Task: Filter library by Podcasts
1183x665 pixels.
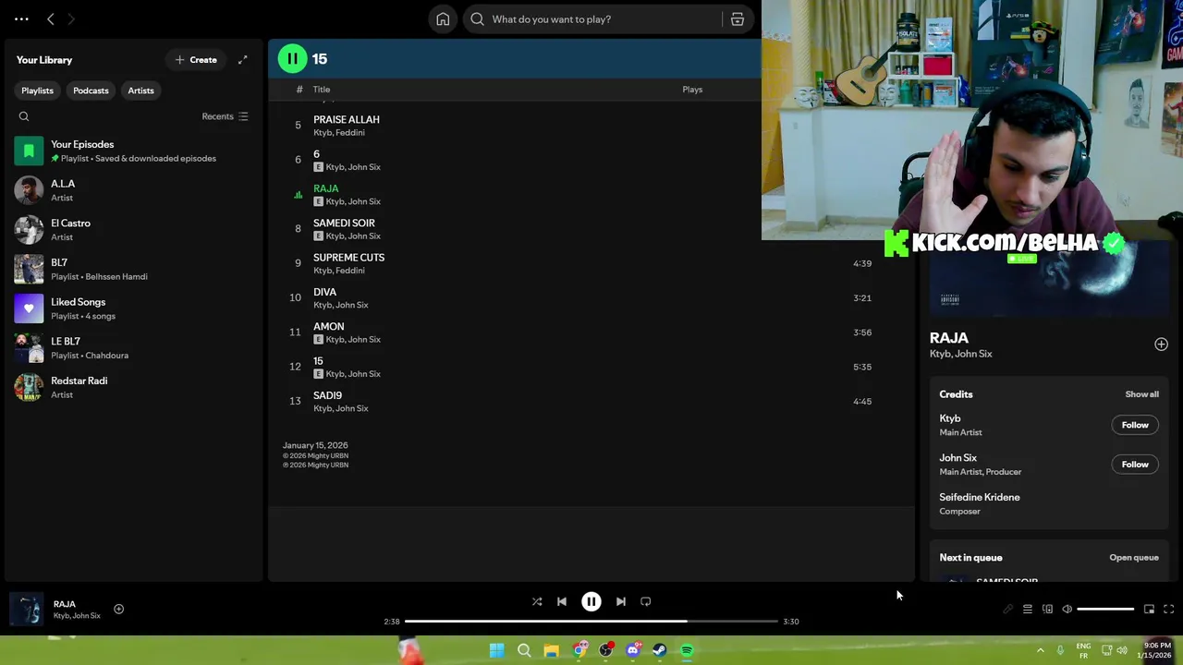Action: (91, 91)
